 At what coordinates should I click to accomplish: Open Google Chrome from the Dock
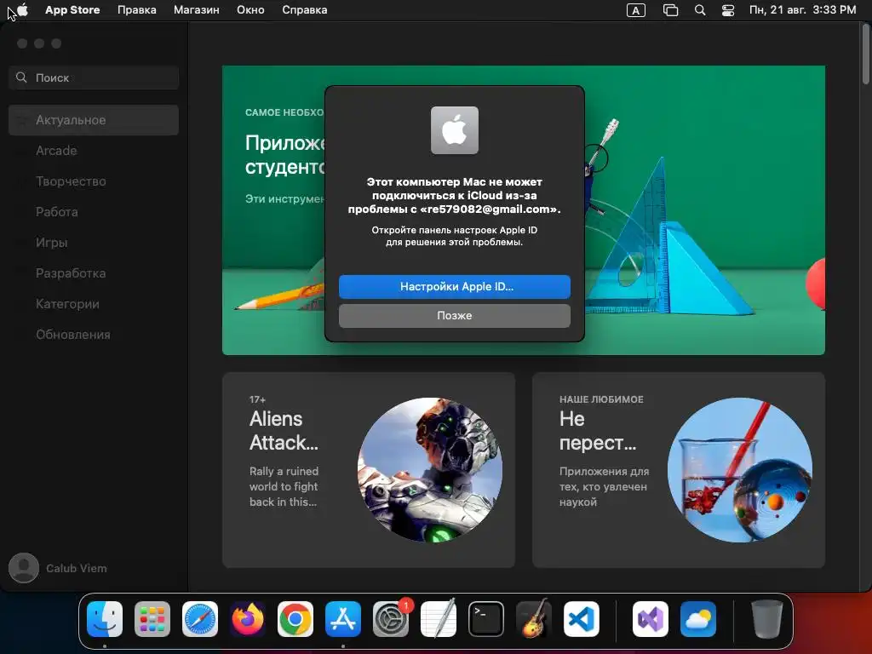click(x=295, y=619)
